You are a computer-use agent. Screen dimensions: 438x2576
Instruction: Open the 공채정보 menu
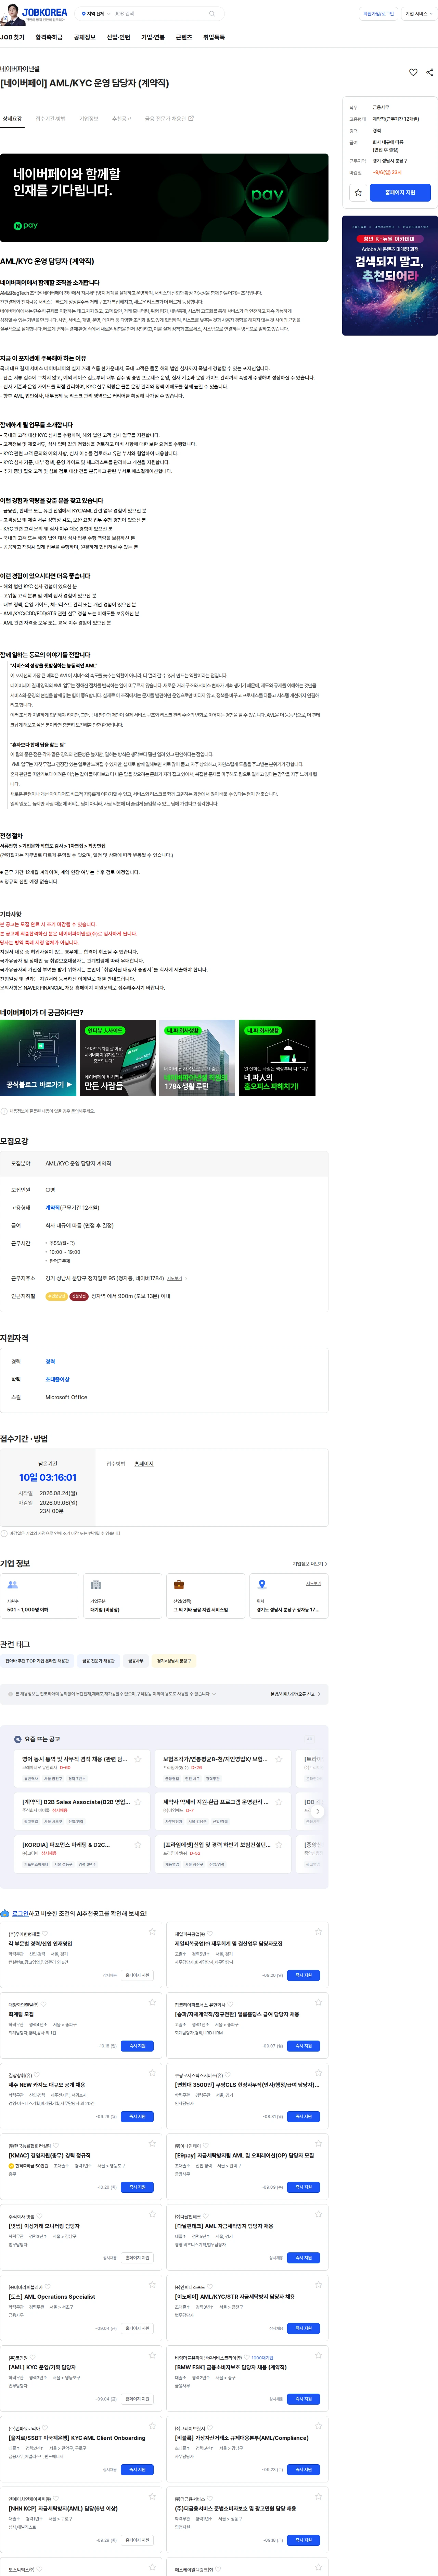pyautogui.click(x=85, y=37)
